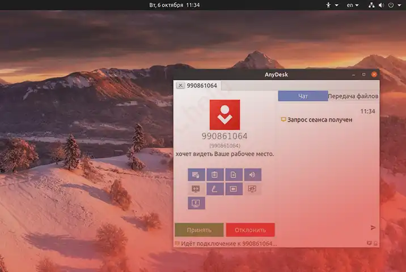Open the 'en' keyboard layout selector
The image size is (406, 272).
click(x=352, y=5)
